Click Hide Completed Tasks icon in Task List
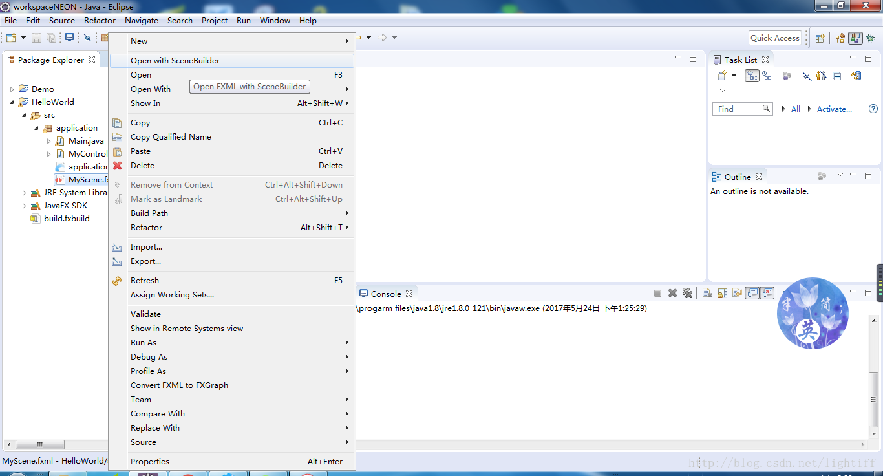The height and width of the screenshot is (476, 883). tap(807, 76)
